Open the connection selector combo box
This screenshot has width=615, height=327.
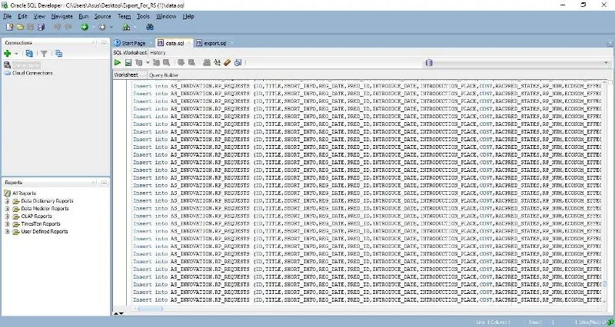click(517, 63)
